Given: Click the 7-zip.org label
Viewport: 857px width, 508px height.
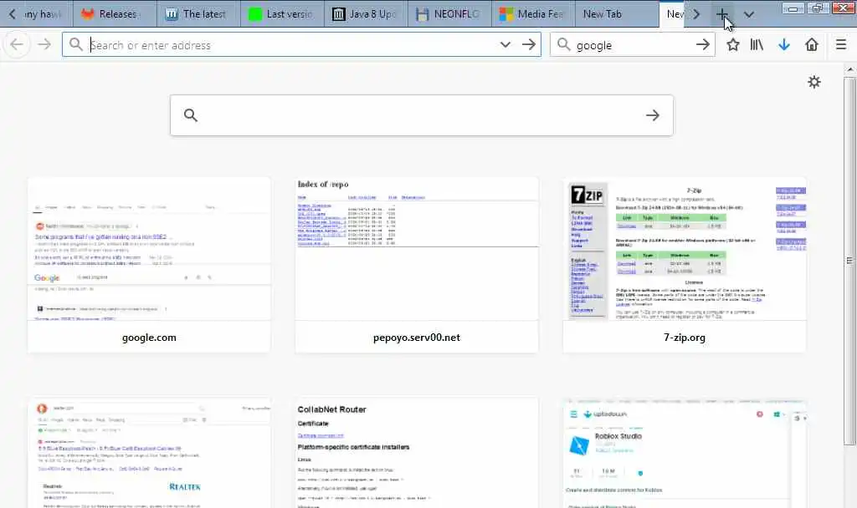Looking at the screenshot, I should tap(685, 338).
